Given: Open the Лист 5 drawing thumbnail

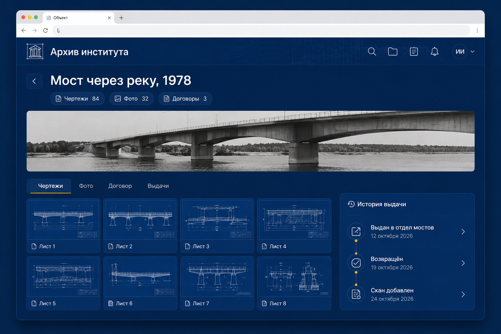Looking at the screenshot, I should click(63, 283).
